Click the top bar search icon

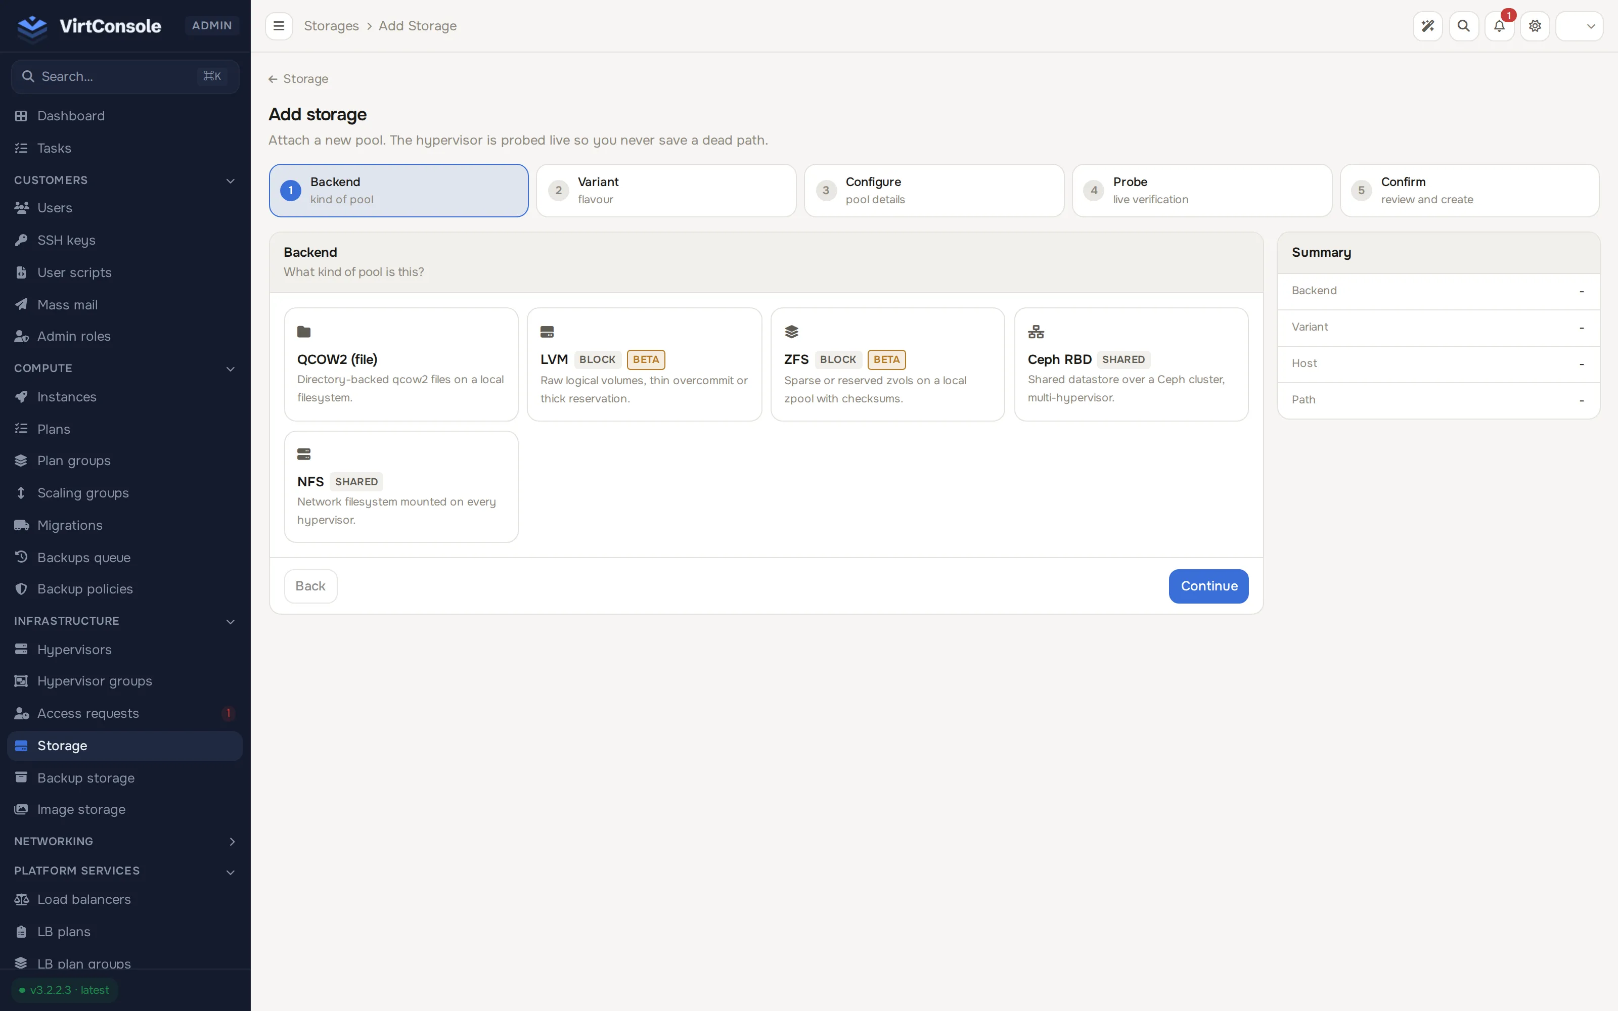pos(1464,26)
